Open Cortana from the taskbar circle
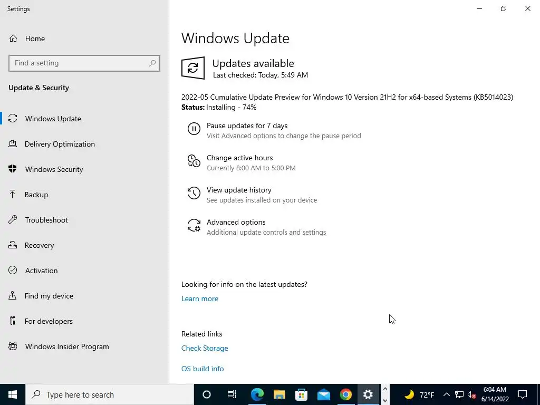The width and height of the screenshot is (540, 405). click(x=207, y=394)
